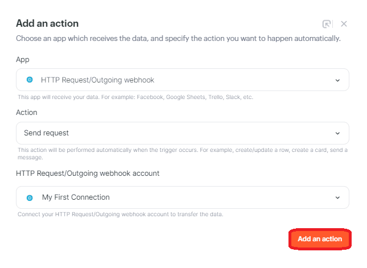Click the pop-out panel arrow icon
Image resolution: width=367 pixels, height=268 pixels.
pos(327,24)
